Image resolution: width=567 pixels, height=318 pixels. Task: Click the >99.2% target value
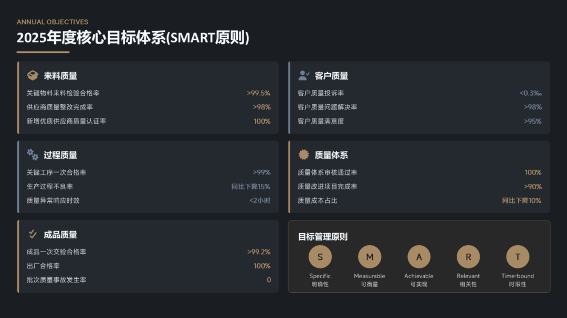point(259,252)
